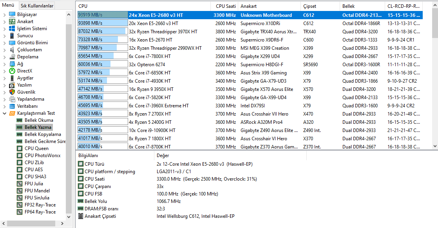The width and height of the screenshot is (438, 228).
Task: Click the İşletim Sistemi Windows logo icon
Action: [12, 29]
